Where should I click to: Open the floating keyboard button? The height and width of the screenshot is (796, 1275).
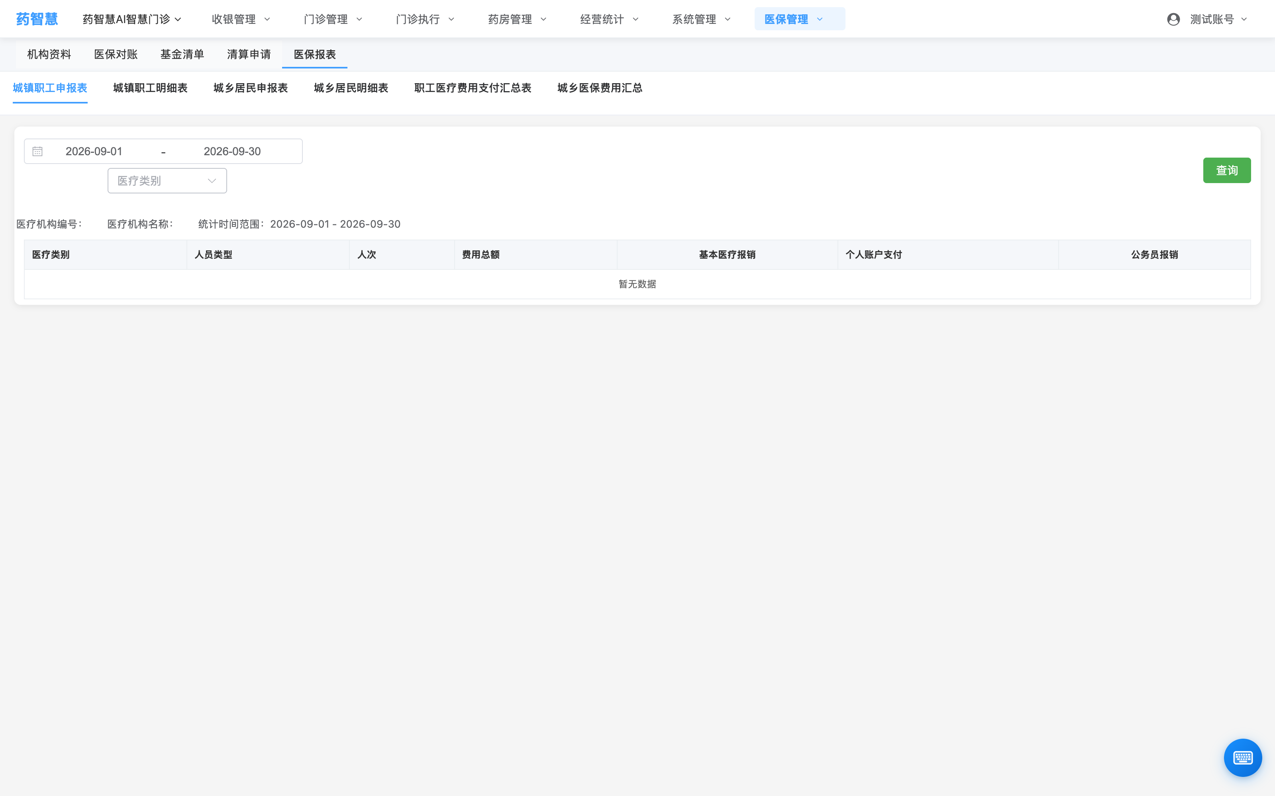(1242, 757)
